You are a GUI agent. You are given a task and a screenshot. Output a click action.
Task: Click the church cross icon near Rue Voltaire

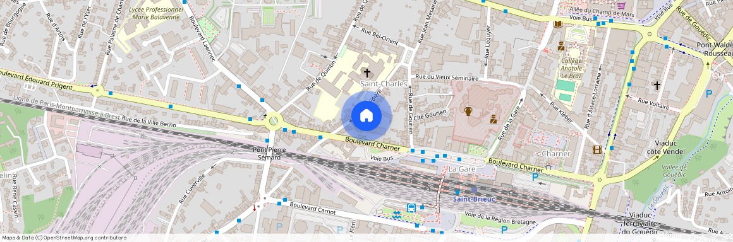(x=657, y=85)
